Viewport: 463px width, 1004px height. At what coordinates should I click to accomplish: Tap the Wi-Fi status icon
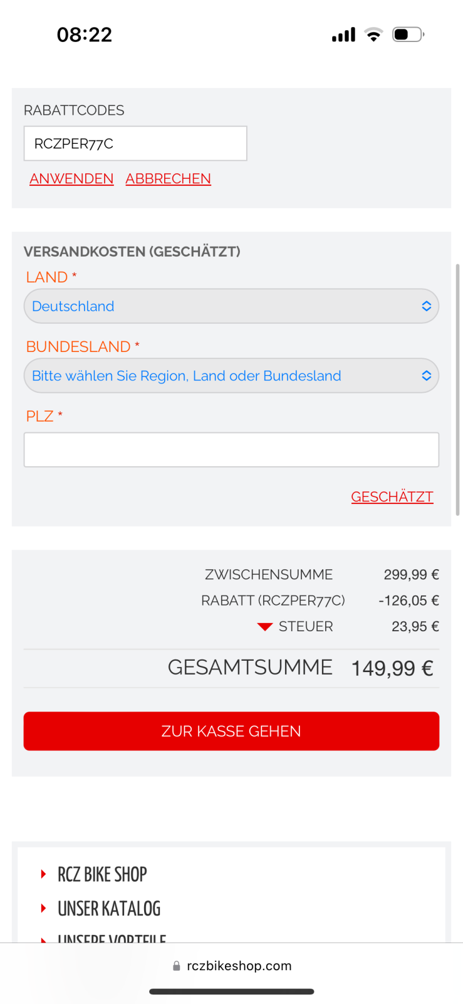373,35
